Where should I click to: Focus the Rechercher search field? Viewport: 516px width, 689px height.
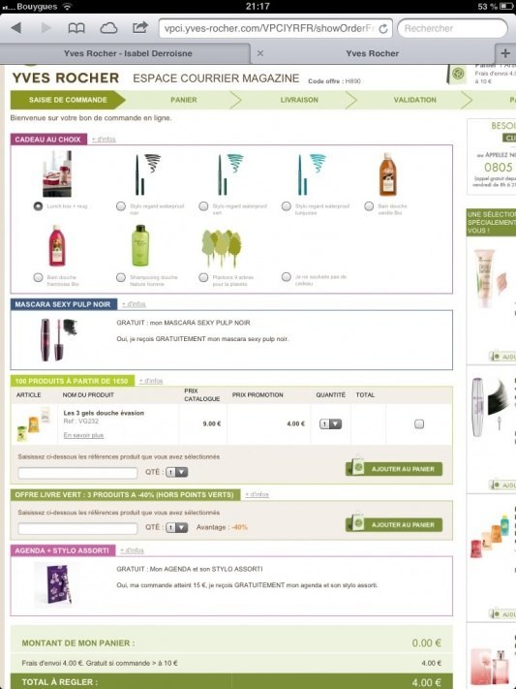click(452, 28)
